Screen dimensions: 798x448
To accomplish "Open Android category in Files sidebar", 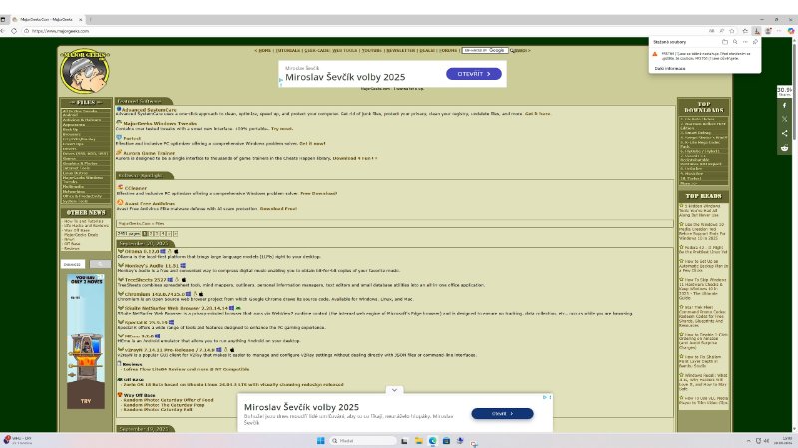I will coord(70,114).
